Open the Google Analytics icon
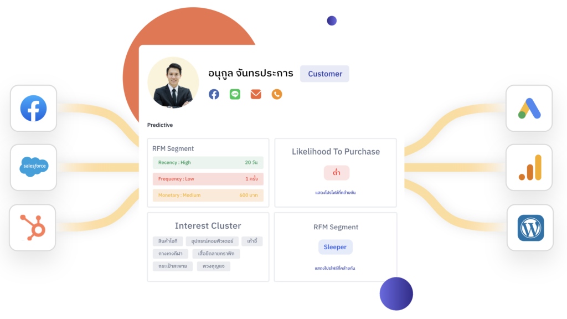The image size is (567, 319). pos(529,167)
